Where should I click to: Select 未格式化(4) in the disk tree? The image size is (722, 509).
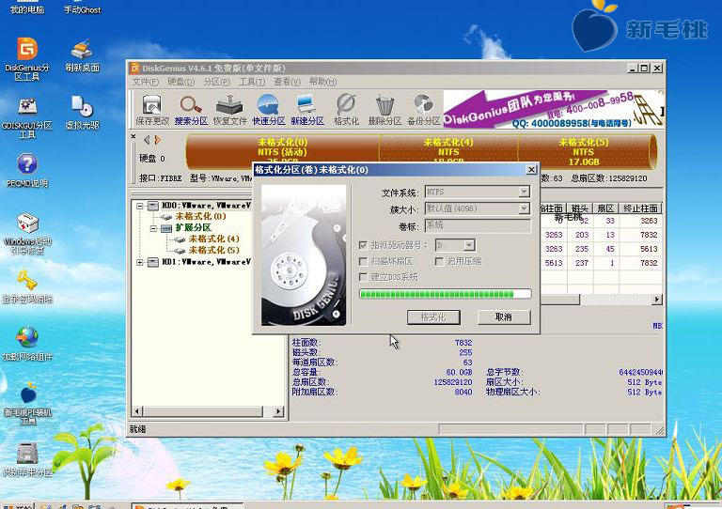tap(214, 239)
